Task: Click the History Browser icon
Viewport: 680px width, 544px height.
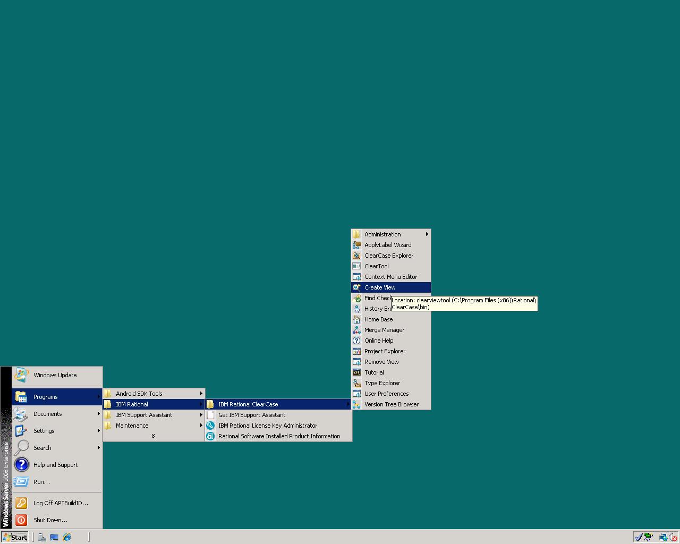Action: tap(356, 309)
